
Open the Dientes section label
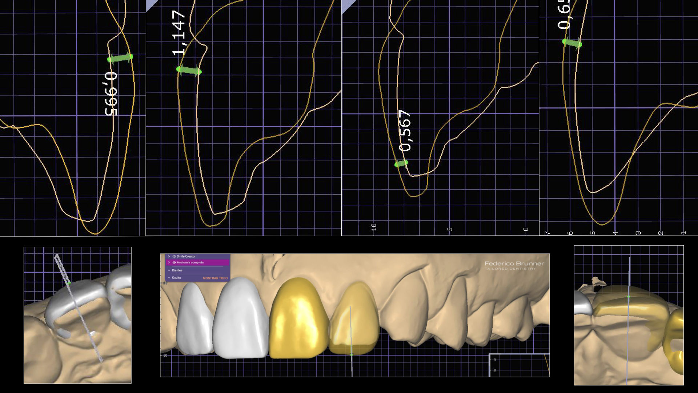click(177, 270)
